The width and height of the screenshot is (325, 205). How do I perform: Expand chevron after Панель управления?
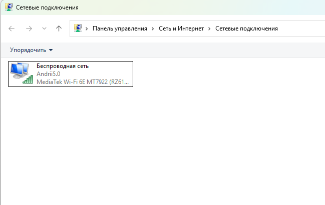[153, 28]
